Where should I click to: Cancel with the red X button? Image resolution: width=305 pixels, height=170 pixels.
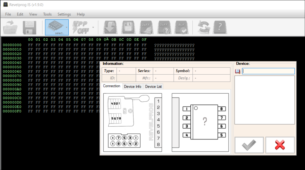click(x=280, y=145)
